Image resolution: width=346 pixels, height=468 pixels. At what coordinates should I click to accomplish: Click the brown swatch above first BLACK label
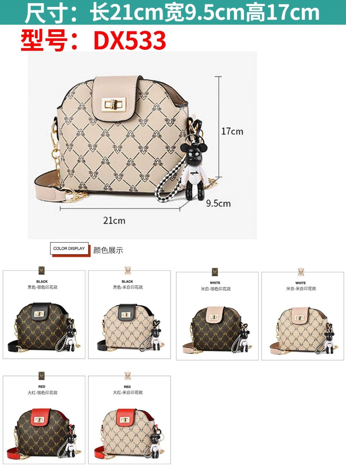coord(42,271)
